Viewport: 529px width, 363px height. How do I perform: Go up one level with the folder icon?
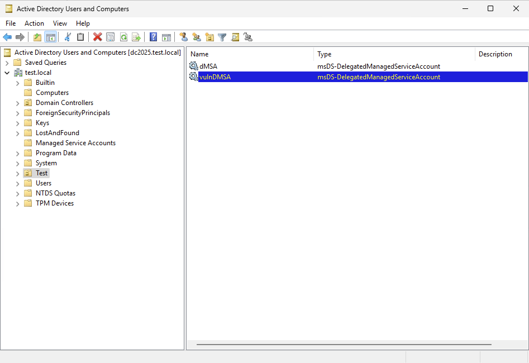[x=37, y=37]
